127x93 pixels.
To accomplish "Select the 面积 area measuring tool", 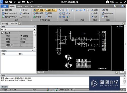I will [105, 17].
